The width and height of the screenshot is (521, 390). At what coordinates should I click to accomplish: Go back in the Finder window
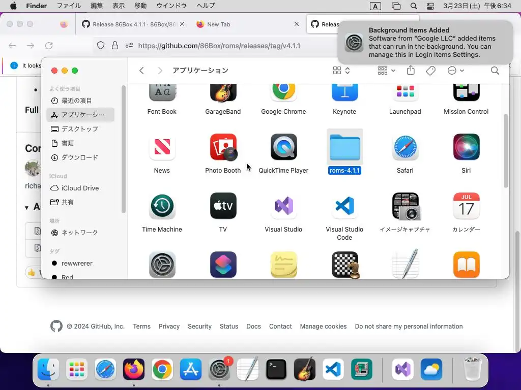coord(141,70)
